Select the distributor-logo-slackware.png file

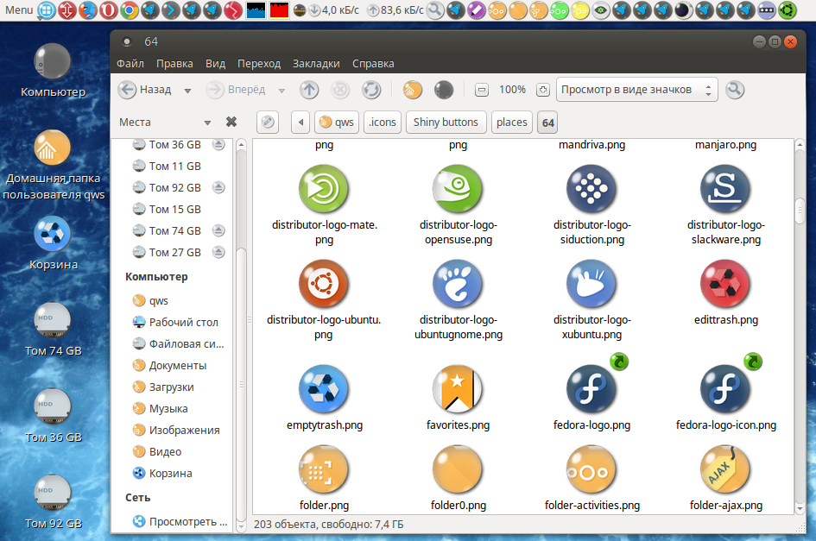click(x=725, y=204)
